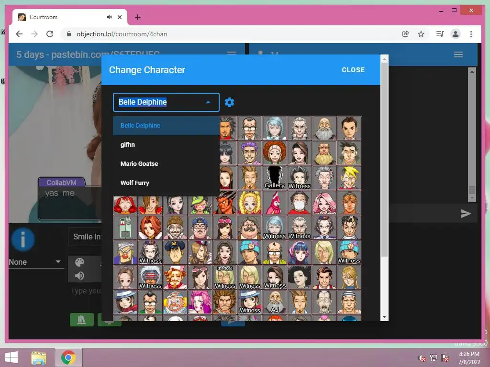The image size is (490, 367).
Task: Reload the browser page
Action: pyautogui.click(x=50, y=34)
